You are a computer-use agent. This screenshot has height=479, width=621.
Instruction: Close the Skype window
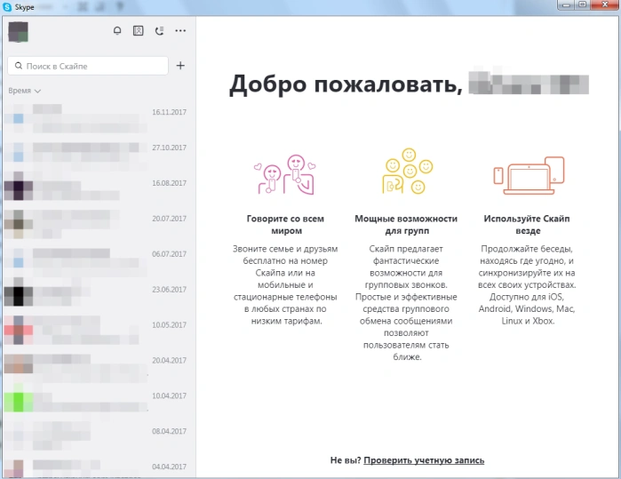coord(605,4)
